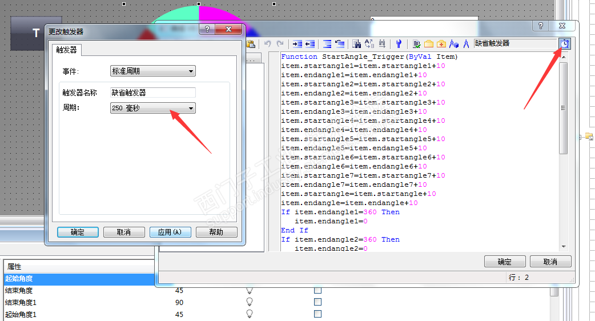Click dynamics bulb icon in 结束角度 row
The width and height of the screenshot is (595, 321).
coord(250,290)
